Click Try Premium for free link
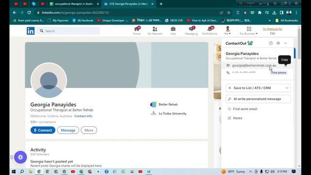311x175 pixels. (272, 31)
